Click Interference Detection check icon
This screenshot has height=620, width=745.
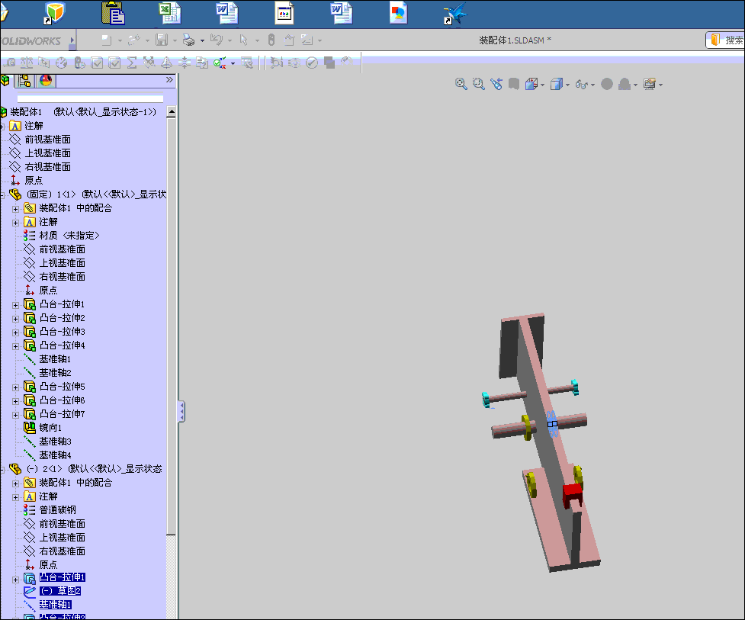220,63
